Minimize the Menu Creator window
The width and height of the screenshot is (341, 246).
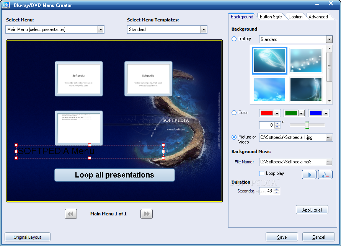[x=317, y=4]
